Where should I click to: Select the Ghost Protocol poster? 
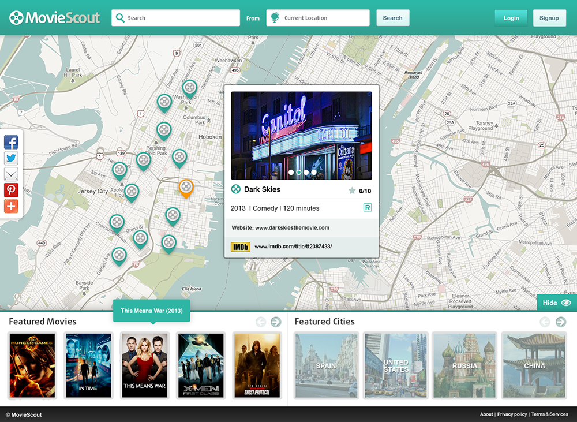(x=257, y=365)
